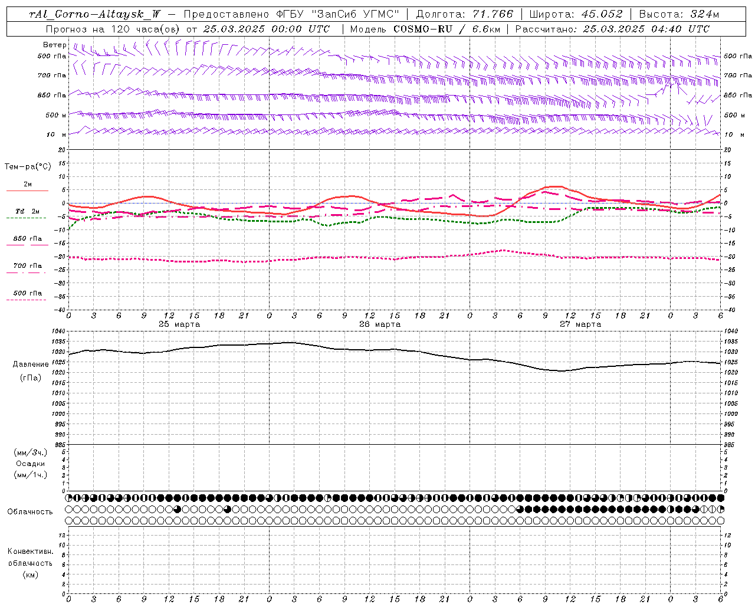755x604 pixels.
Task: Click 985 on the right pressure axis
Action: point(729,445)
